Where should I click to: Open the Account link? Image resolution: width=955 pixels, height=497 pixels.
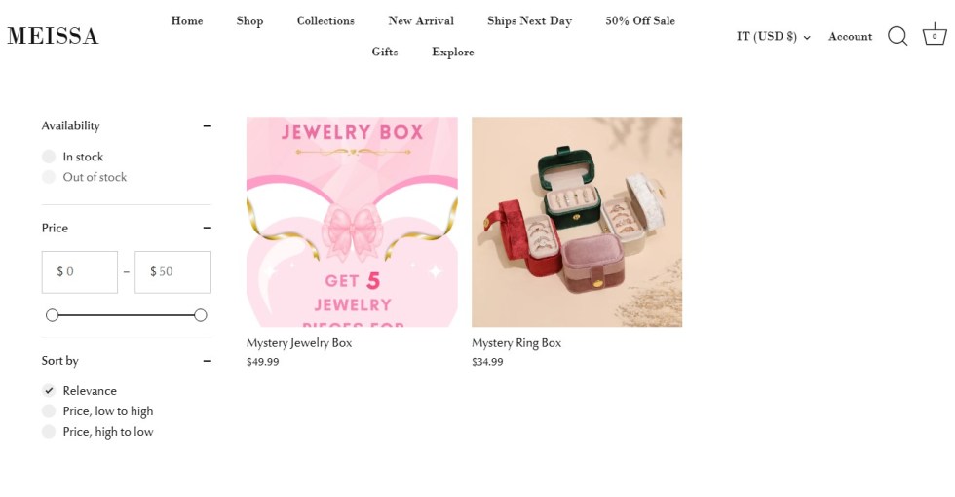click(x=850, y=36)
